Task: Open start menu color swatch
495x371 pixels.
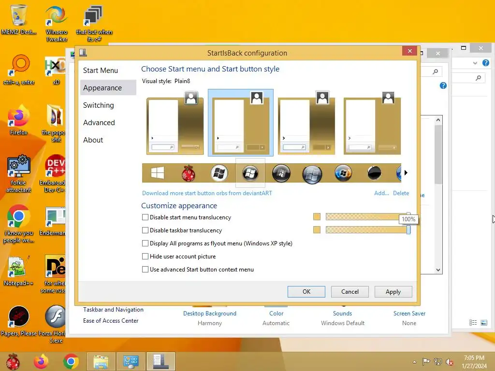Action: tap(317, 217)
